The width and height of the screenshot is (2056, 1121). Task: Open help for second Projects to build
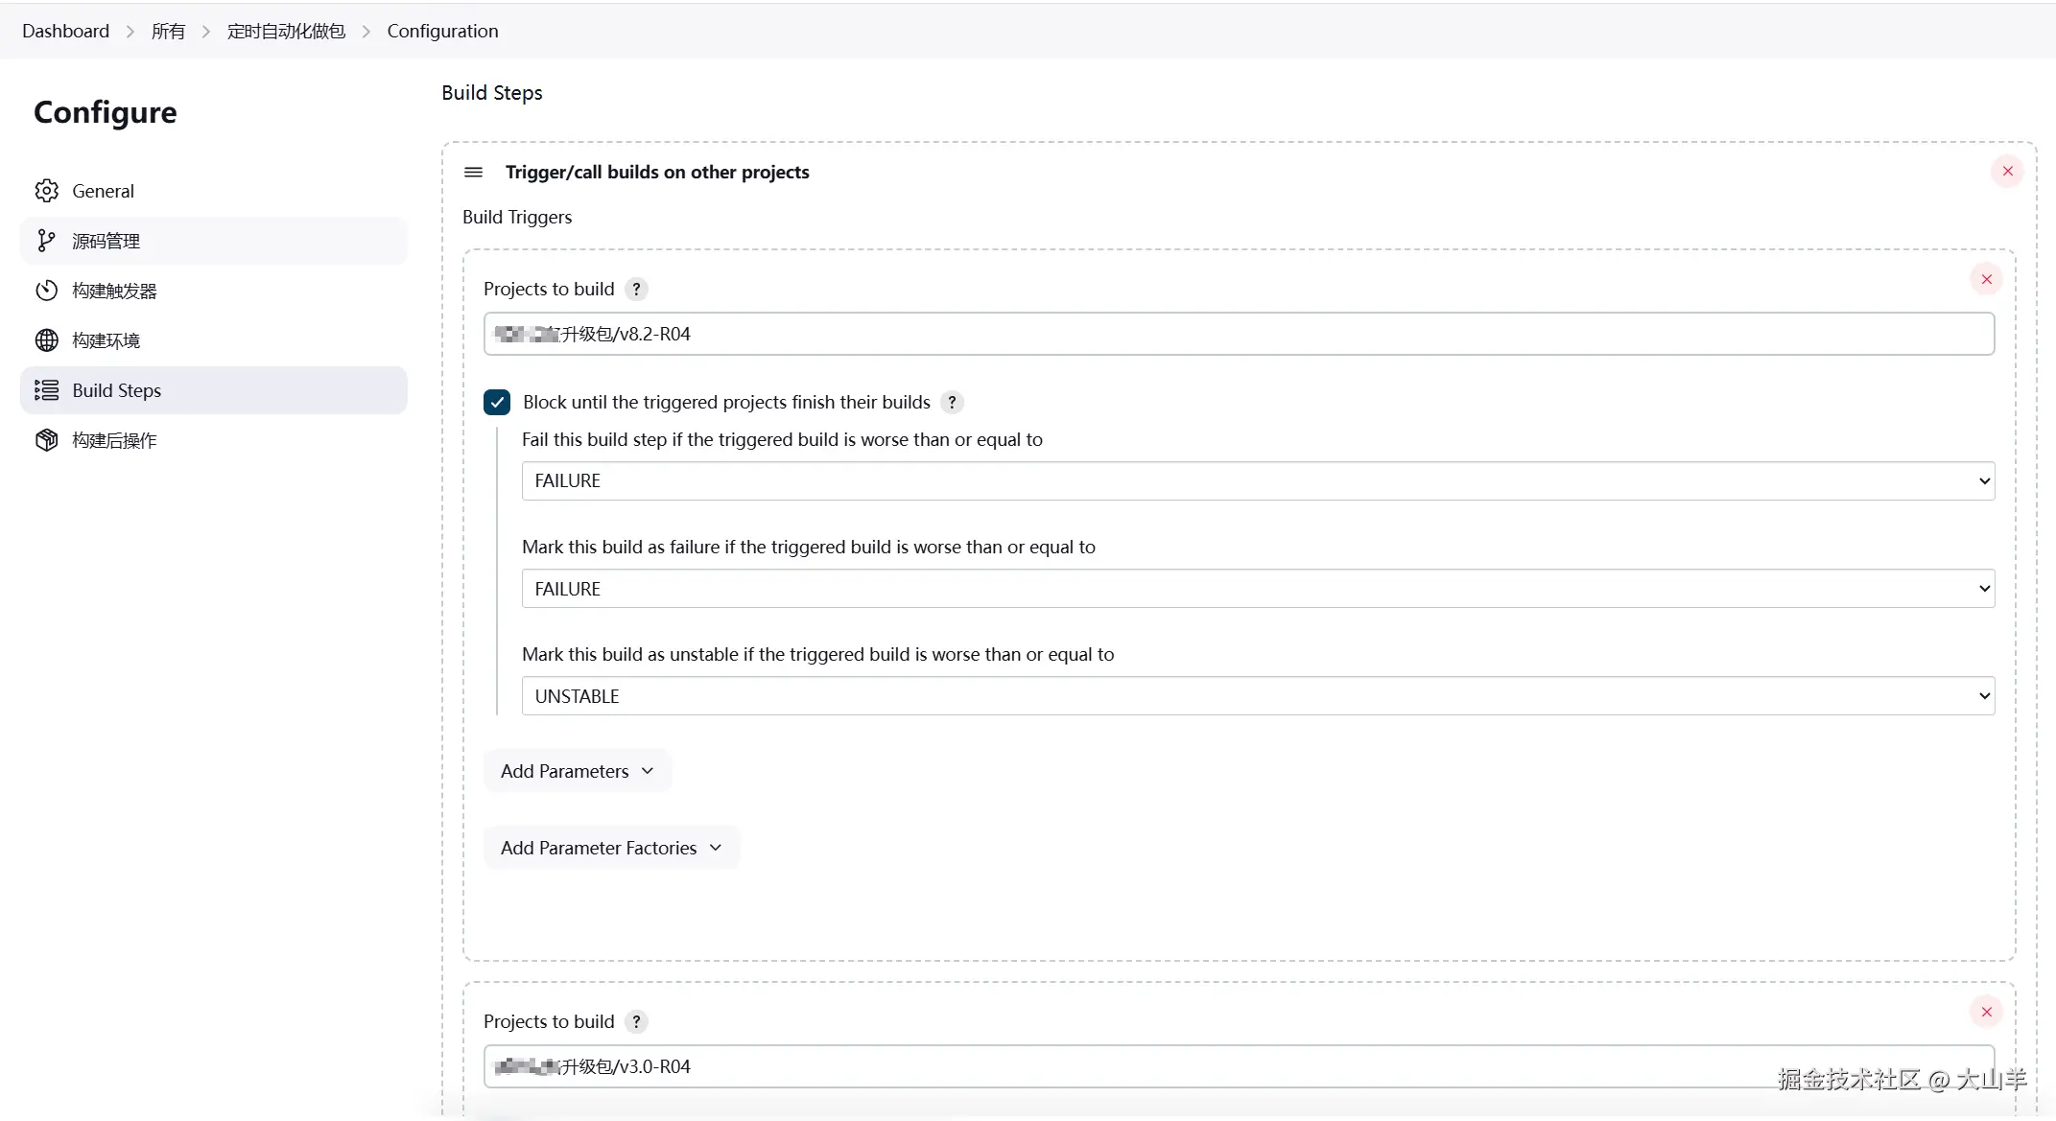[636, 1022]
